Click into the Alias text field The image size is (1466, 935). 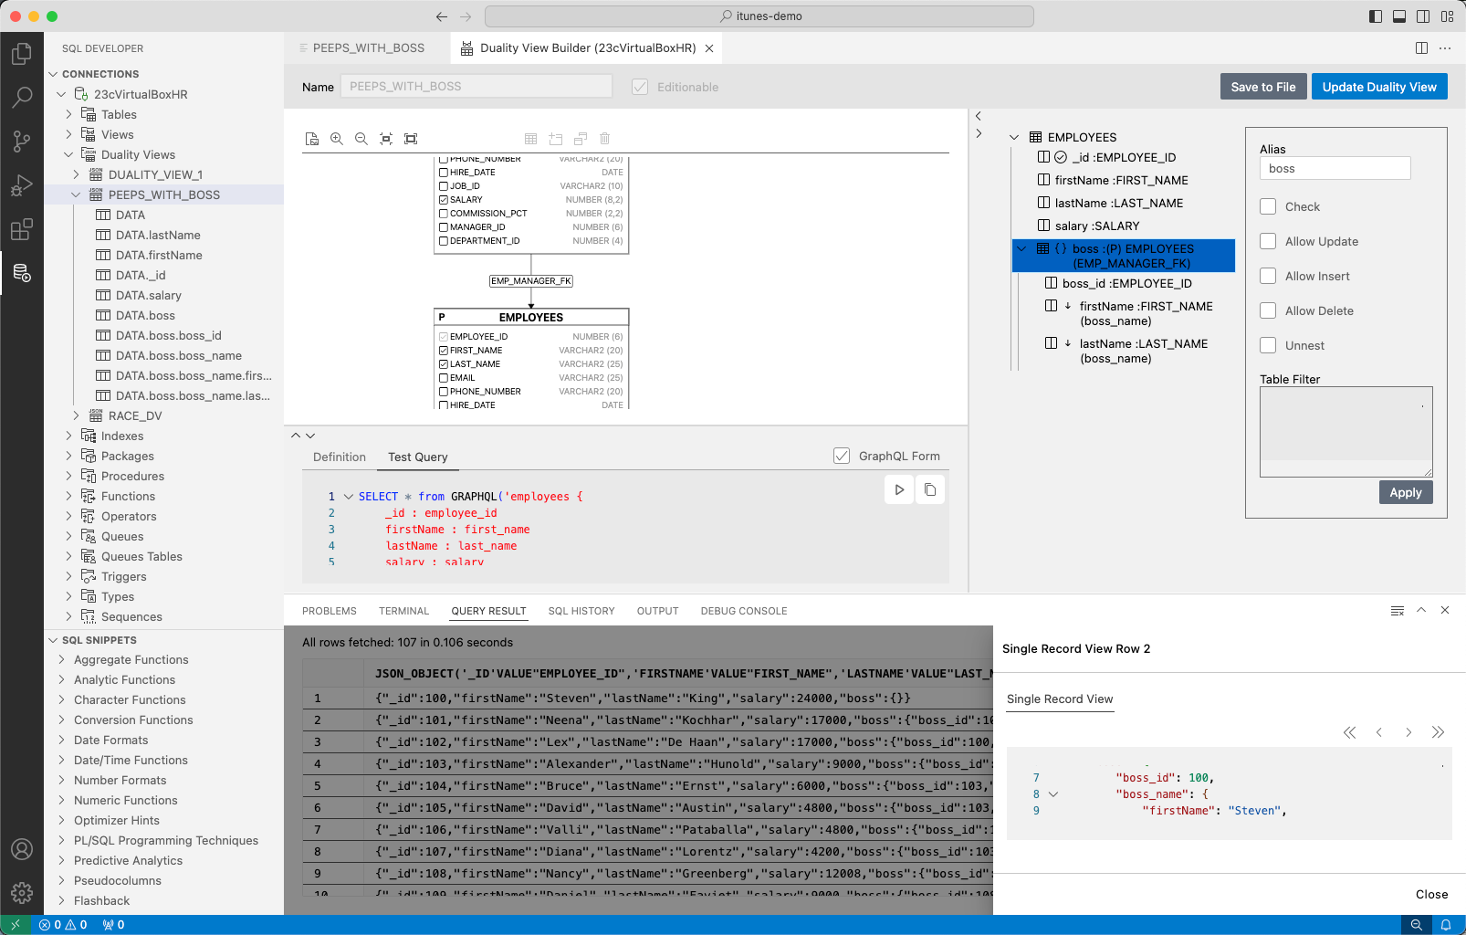(x=1335, y=169)
